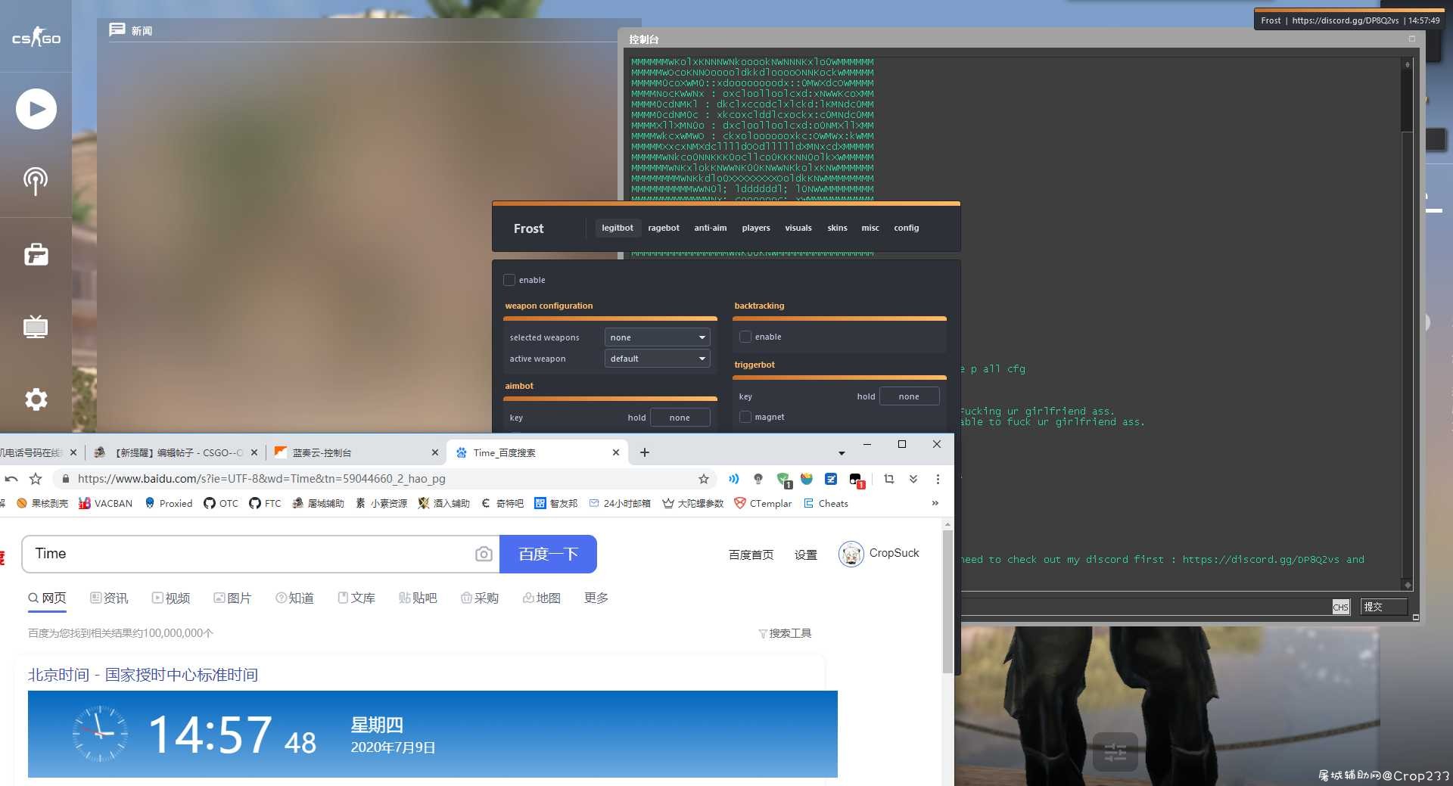Open CS:GO settings gear icon

pos(36,399)
